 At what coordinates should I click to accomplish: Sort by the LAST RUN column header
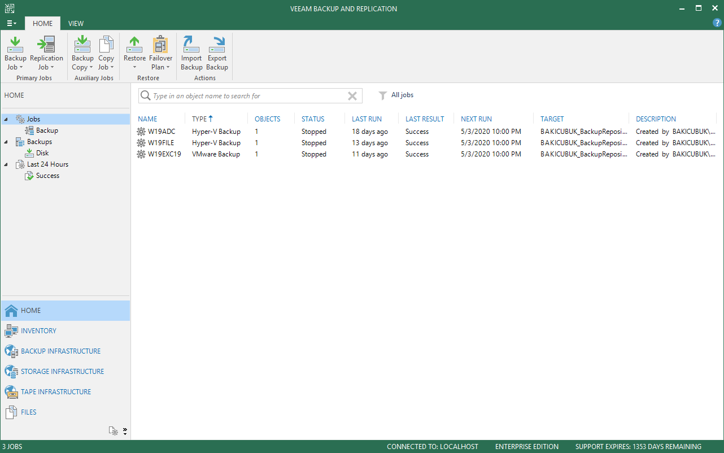[367, 119]
